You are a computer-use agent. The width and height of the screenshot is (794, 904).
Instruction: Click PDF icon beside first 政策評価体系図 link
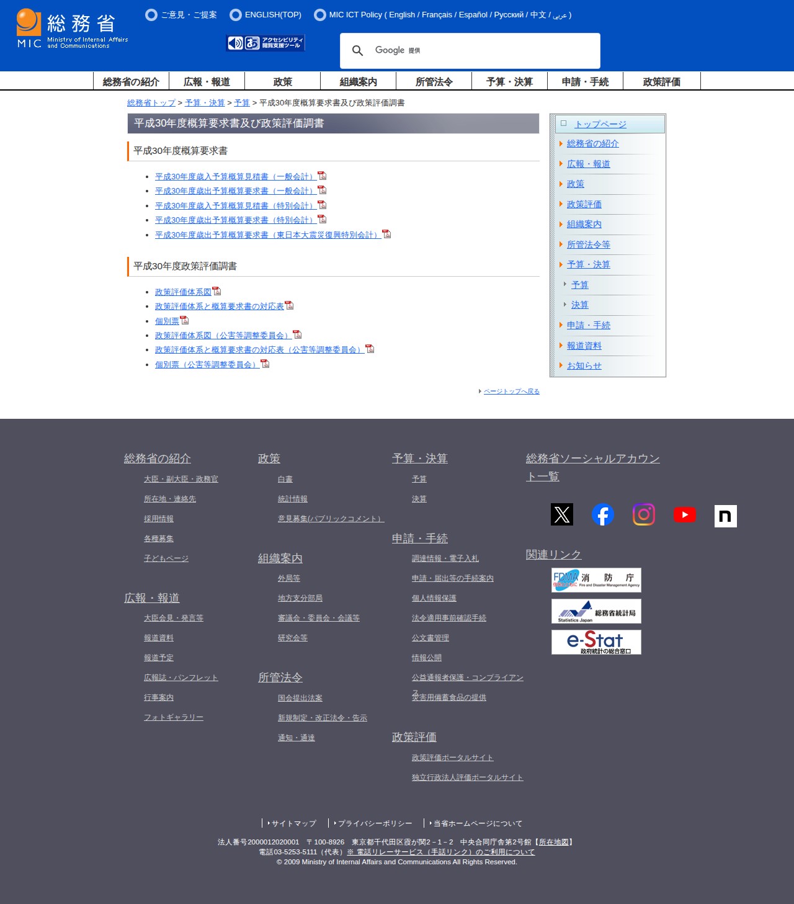point(216,291)
